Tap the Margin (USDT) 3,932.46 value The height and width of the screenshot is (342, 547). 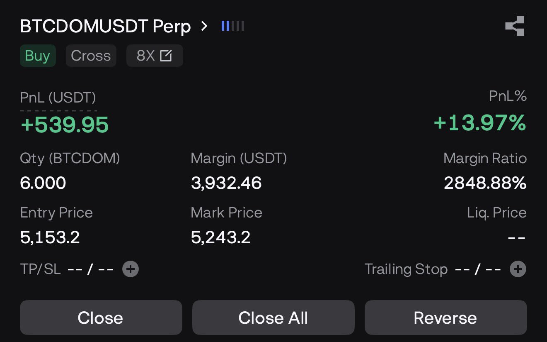226,183
